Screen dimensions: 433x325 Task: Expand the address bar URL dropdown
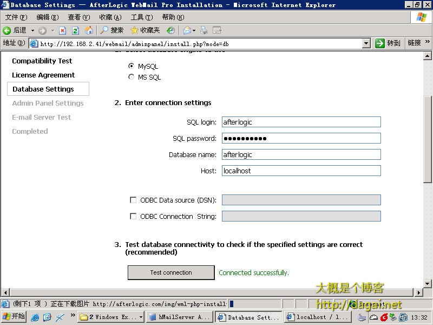tap(366, 43)
